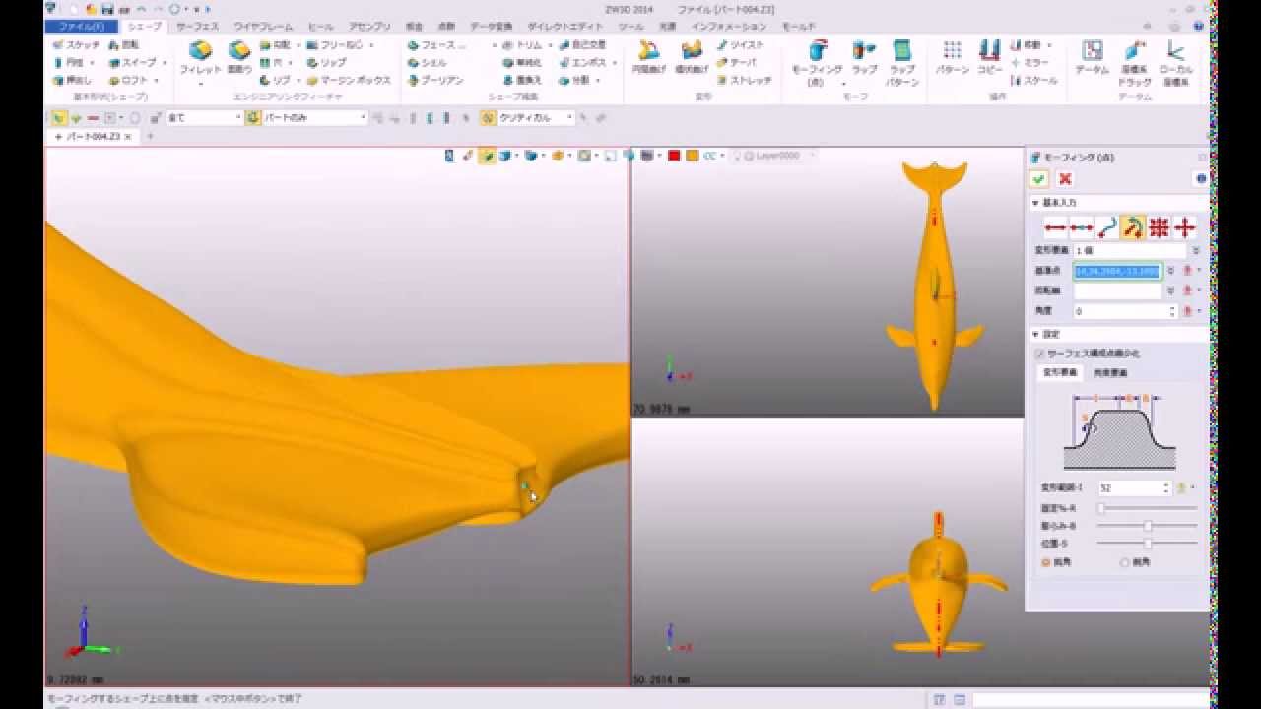
Task: Select the grid morph mode icon
Action: (x=1159, y=227)
